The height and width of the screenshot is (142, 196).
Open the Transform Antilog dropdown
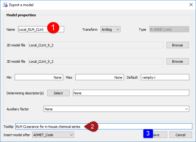(x=110, y=29)
